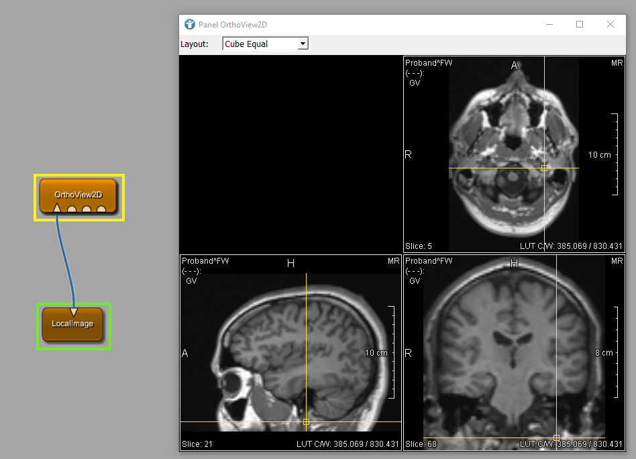The width and height of the screenshot is (636, 459).
Task: Click the rightmost half-circle connector on OrthoView2D
Action: (101, 210)
